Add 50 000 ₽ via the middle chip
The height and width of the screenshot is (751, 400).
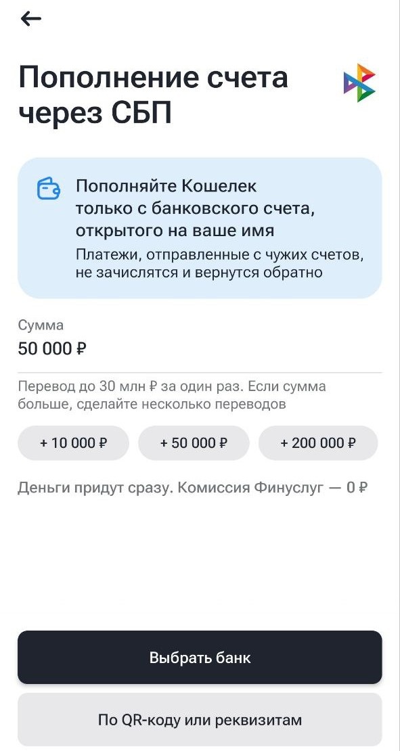[194, 443]
